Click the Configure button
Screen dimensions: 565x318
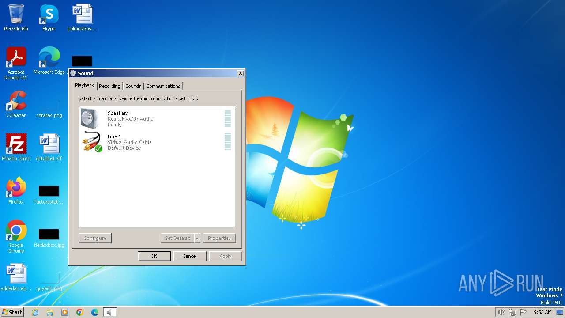(x=95, y=238)
